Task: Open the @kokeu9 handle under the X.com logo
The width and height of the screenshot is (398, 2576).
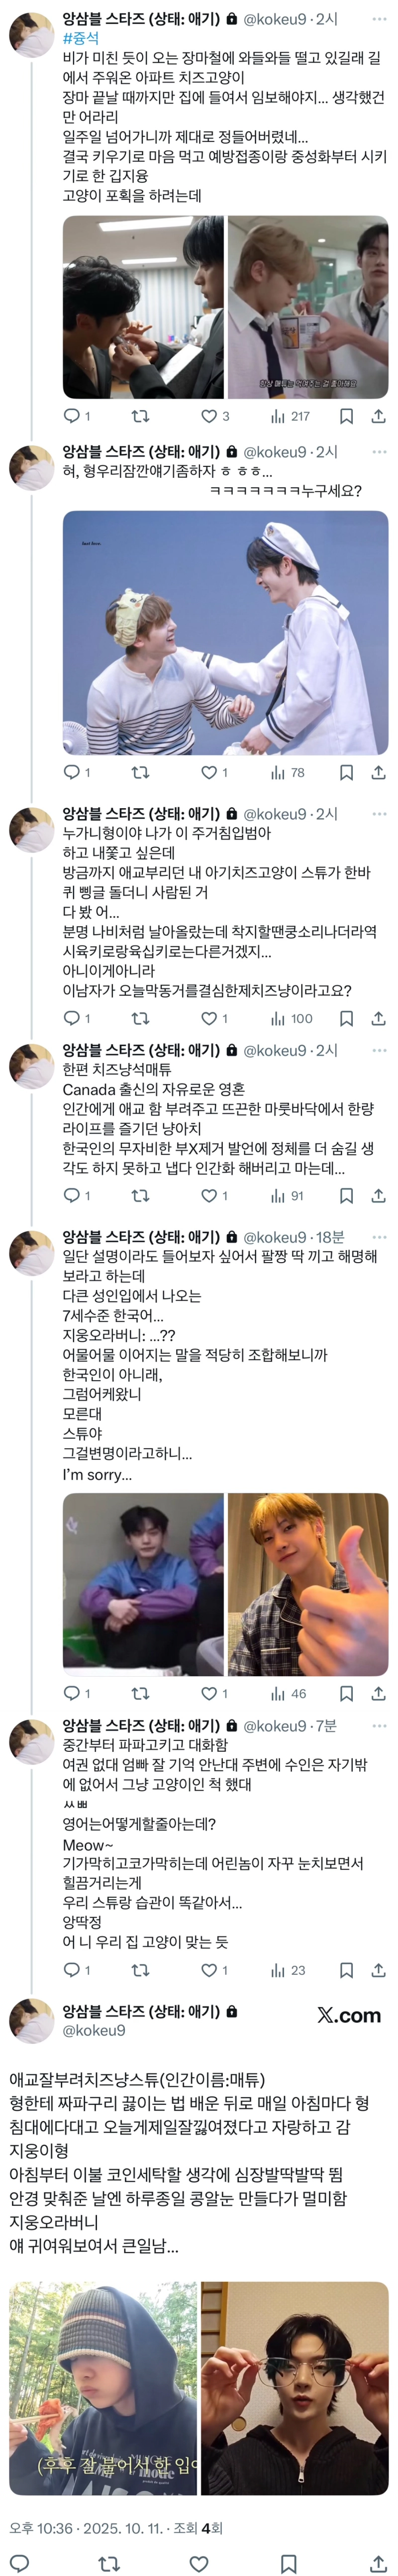Action: click(94, 2031)
